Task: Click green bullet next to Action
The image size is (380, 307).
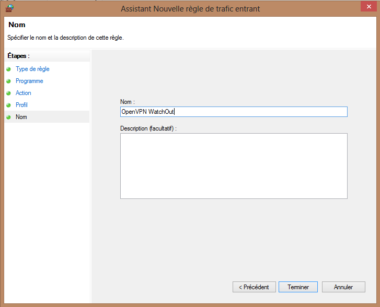Action: (8, 93)
